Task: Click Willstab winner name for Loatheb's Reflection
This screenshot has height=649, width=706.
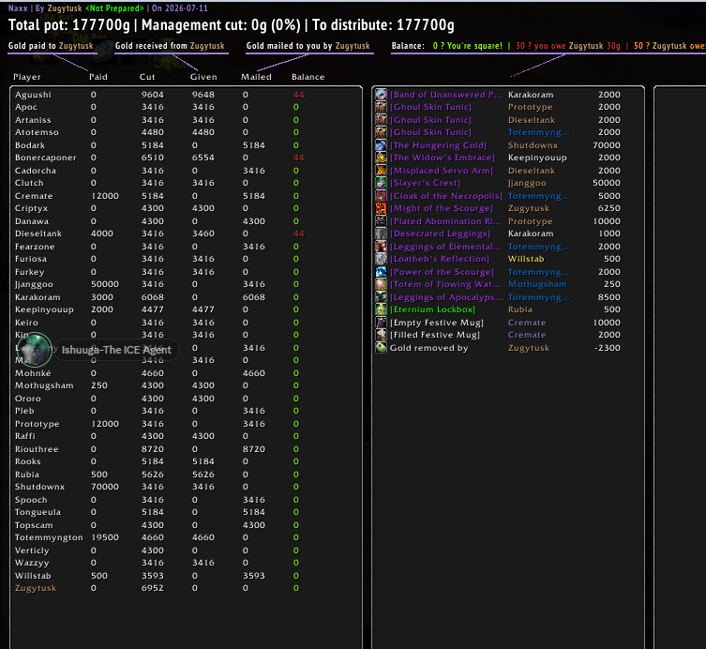Action: 526,259
